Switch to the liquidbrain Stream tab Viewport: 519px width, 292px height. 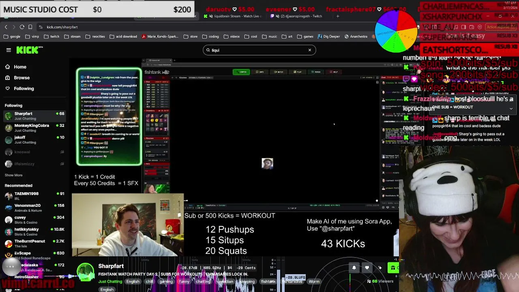pyautogui.click(x=234, y=16)
